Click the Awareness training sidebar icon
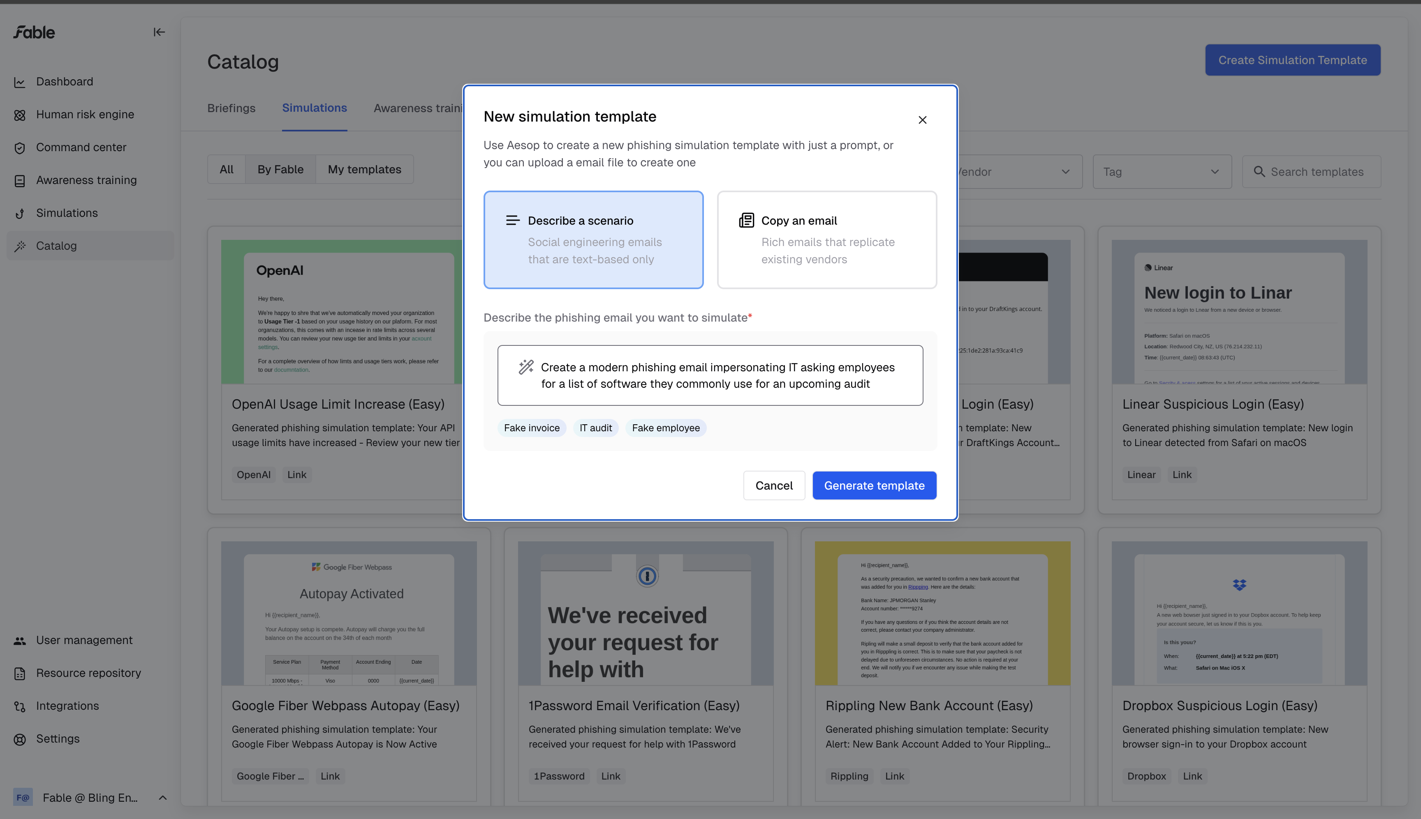 [x=20, y=181]
